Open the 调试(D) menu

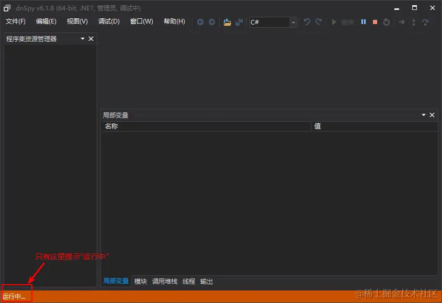[109, 21]
